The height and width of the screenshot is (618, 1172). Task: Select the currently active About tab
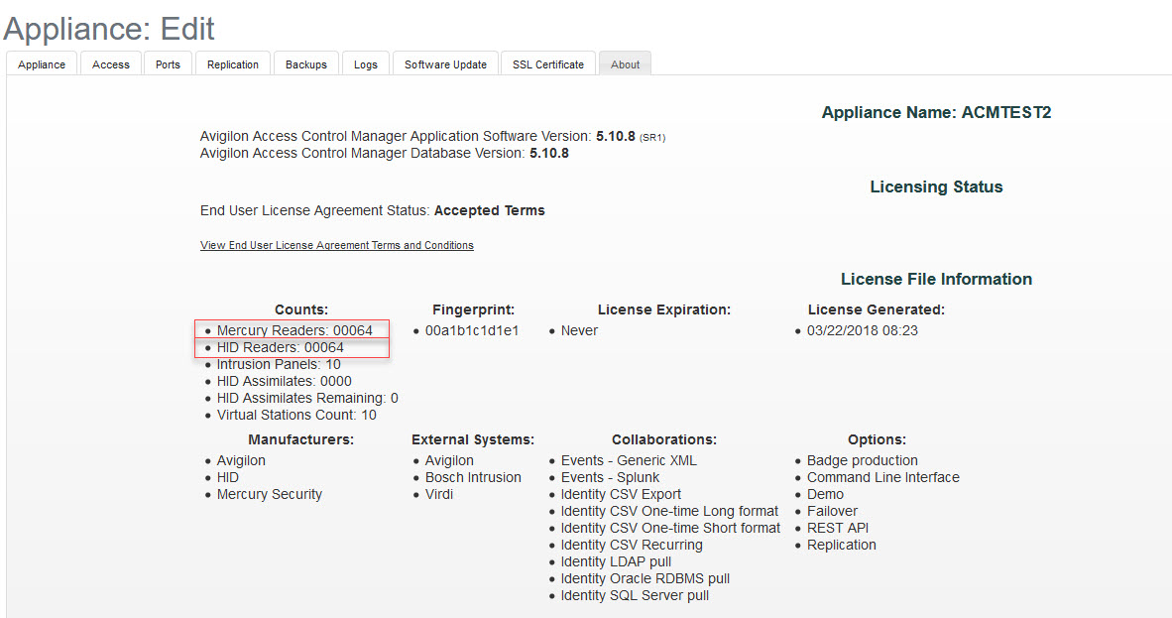625,63
